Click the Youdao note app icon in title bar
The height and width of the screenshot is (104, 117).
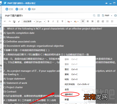pos(5,3)
